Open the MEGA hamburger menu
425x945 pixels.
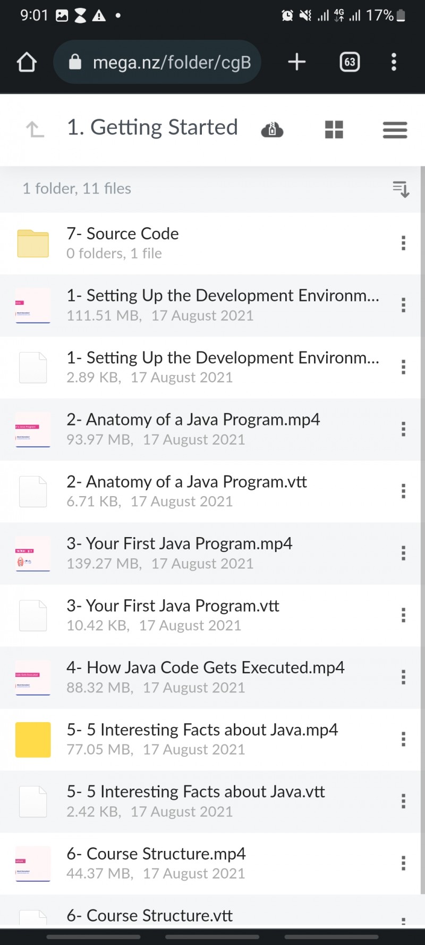(x=395, y=129)
